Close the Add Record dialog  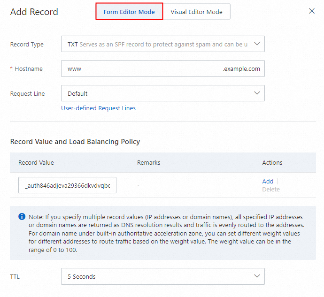click(x=312, y=11)
